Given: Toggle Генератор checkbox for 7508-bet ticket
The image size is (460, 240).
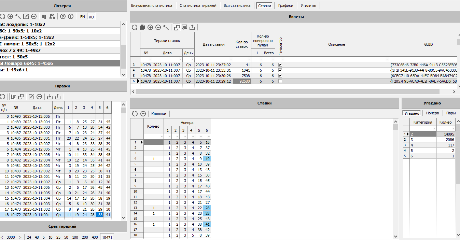Looking at the screenshot, I should (280, 76).
